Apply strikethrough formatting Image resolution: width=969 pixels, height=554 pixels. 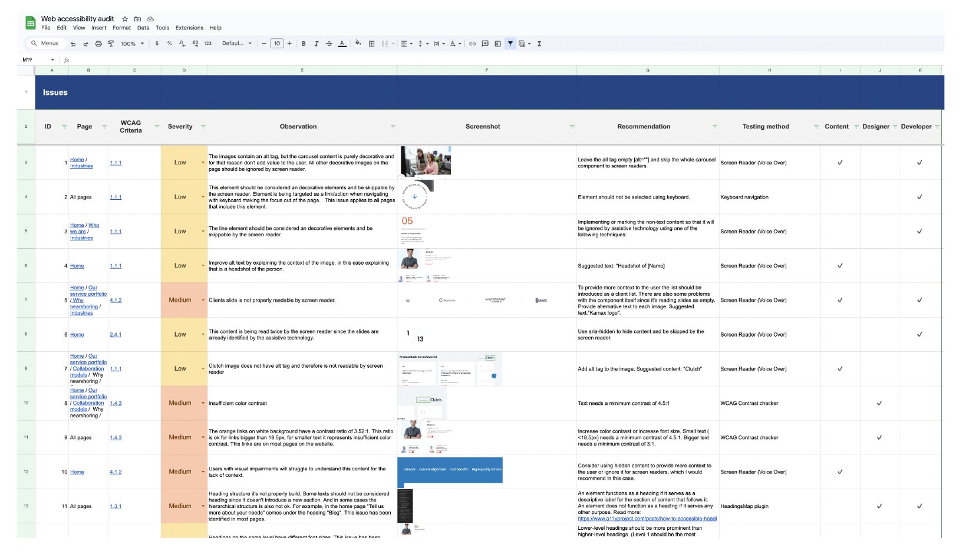click(329, 44)
